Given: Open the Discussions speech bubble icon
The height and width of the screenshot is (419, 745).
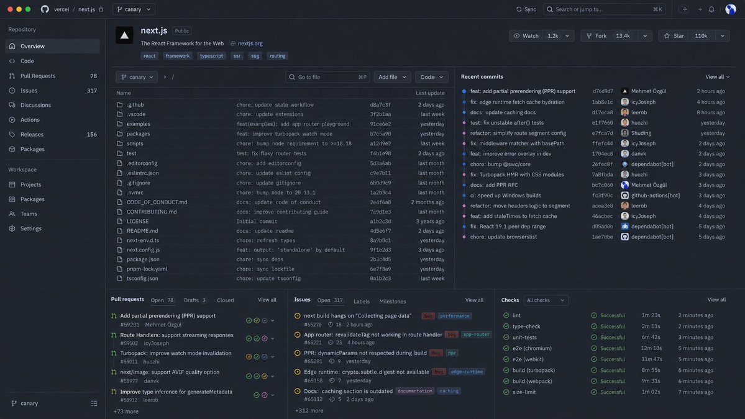Looking at the screenshot, I should pos(12,105).
